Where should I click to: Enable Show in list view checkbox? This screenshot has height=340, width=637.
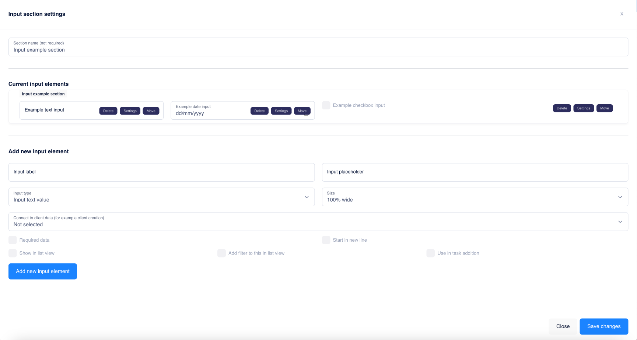pyautogui.click(x=13, y=253)
